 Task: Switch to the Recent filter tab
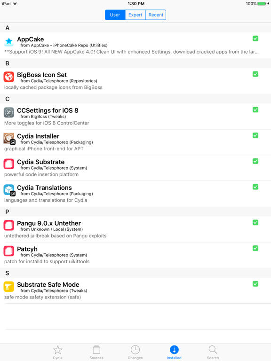tap(156, 15)
